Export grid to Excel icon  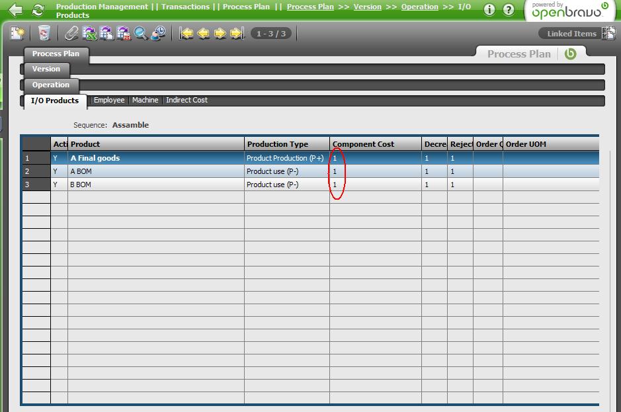(89, 33)
